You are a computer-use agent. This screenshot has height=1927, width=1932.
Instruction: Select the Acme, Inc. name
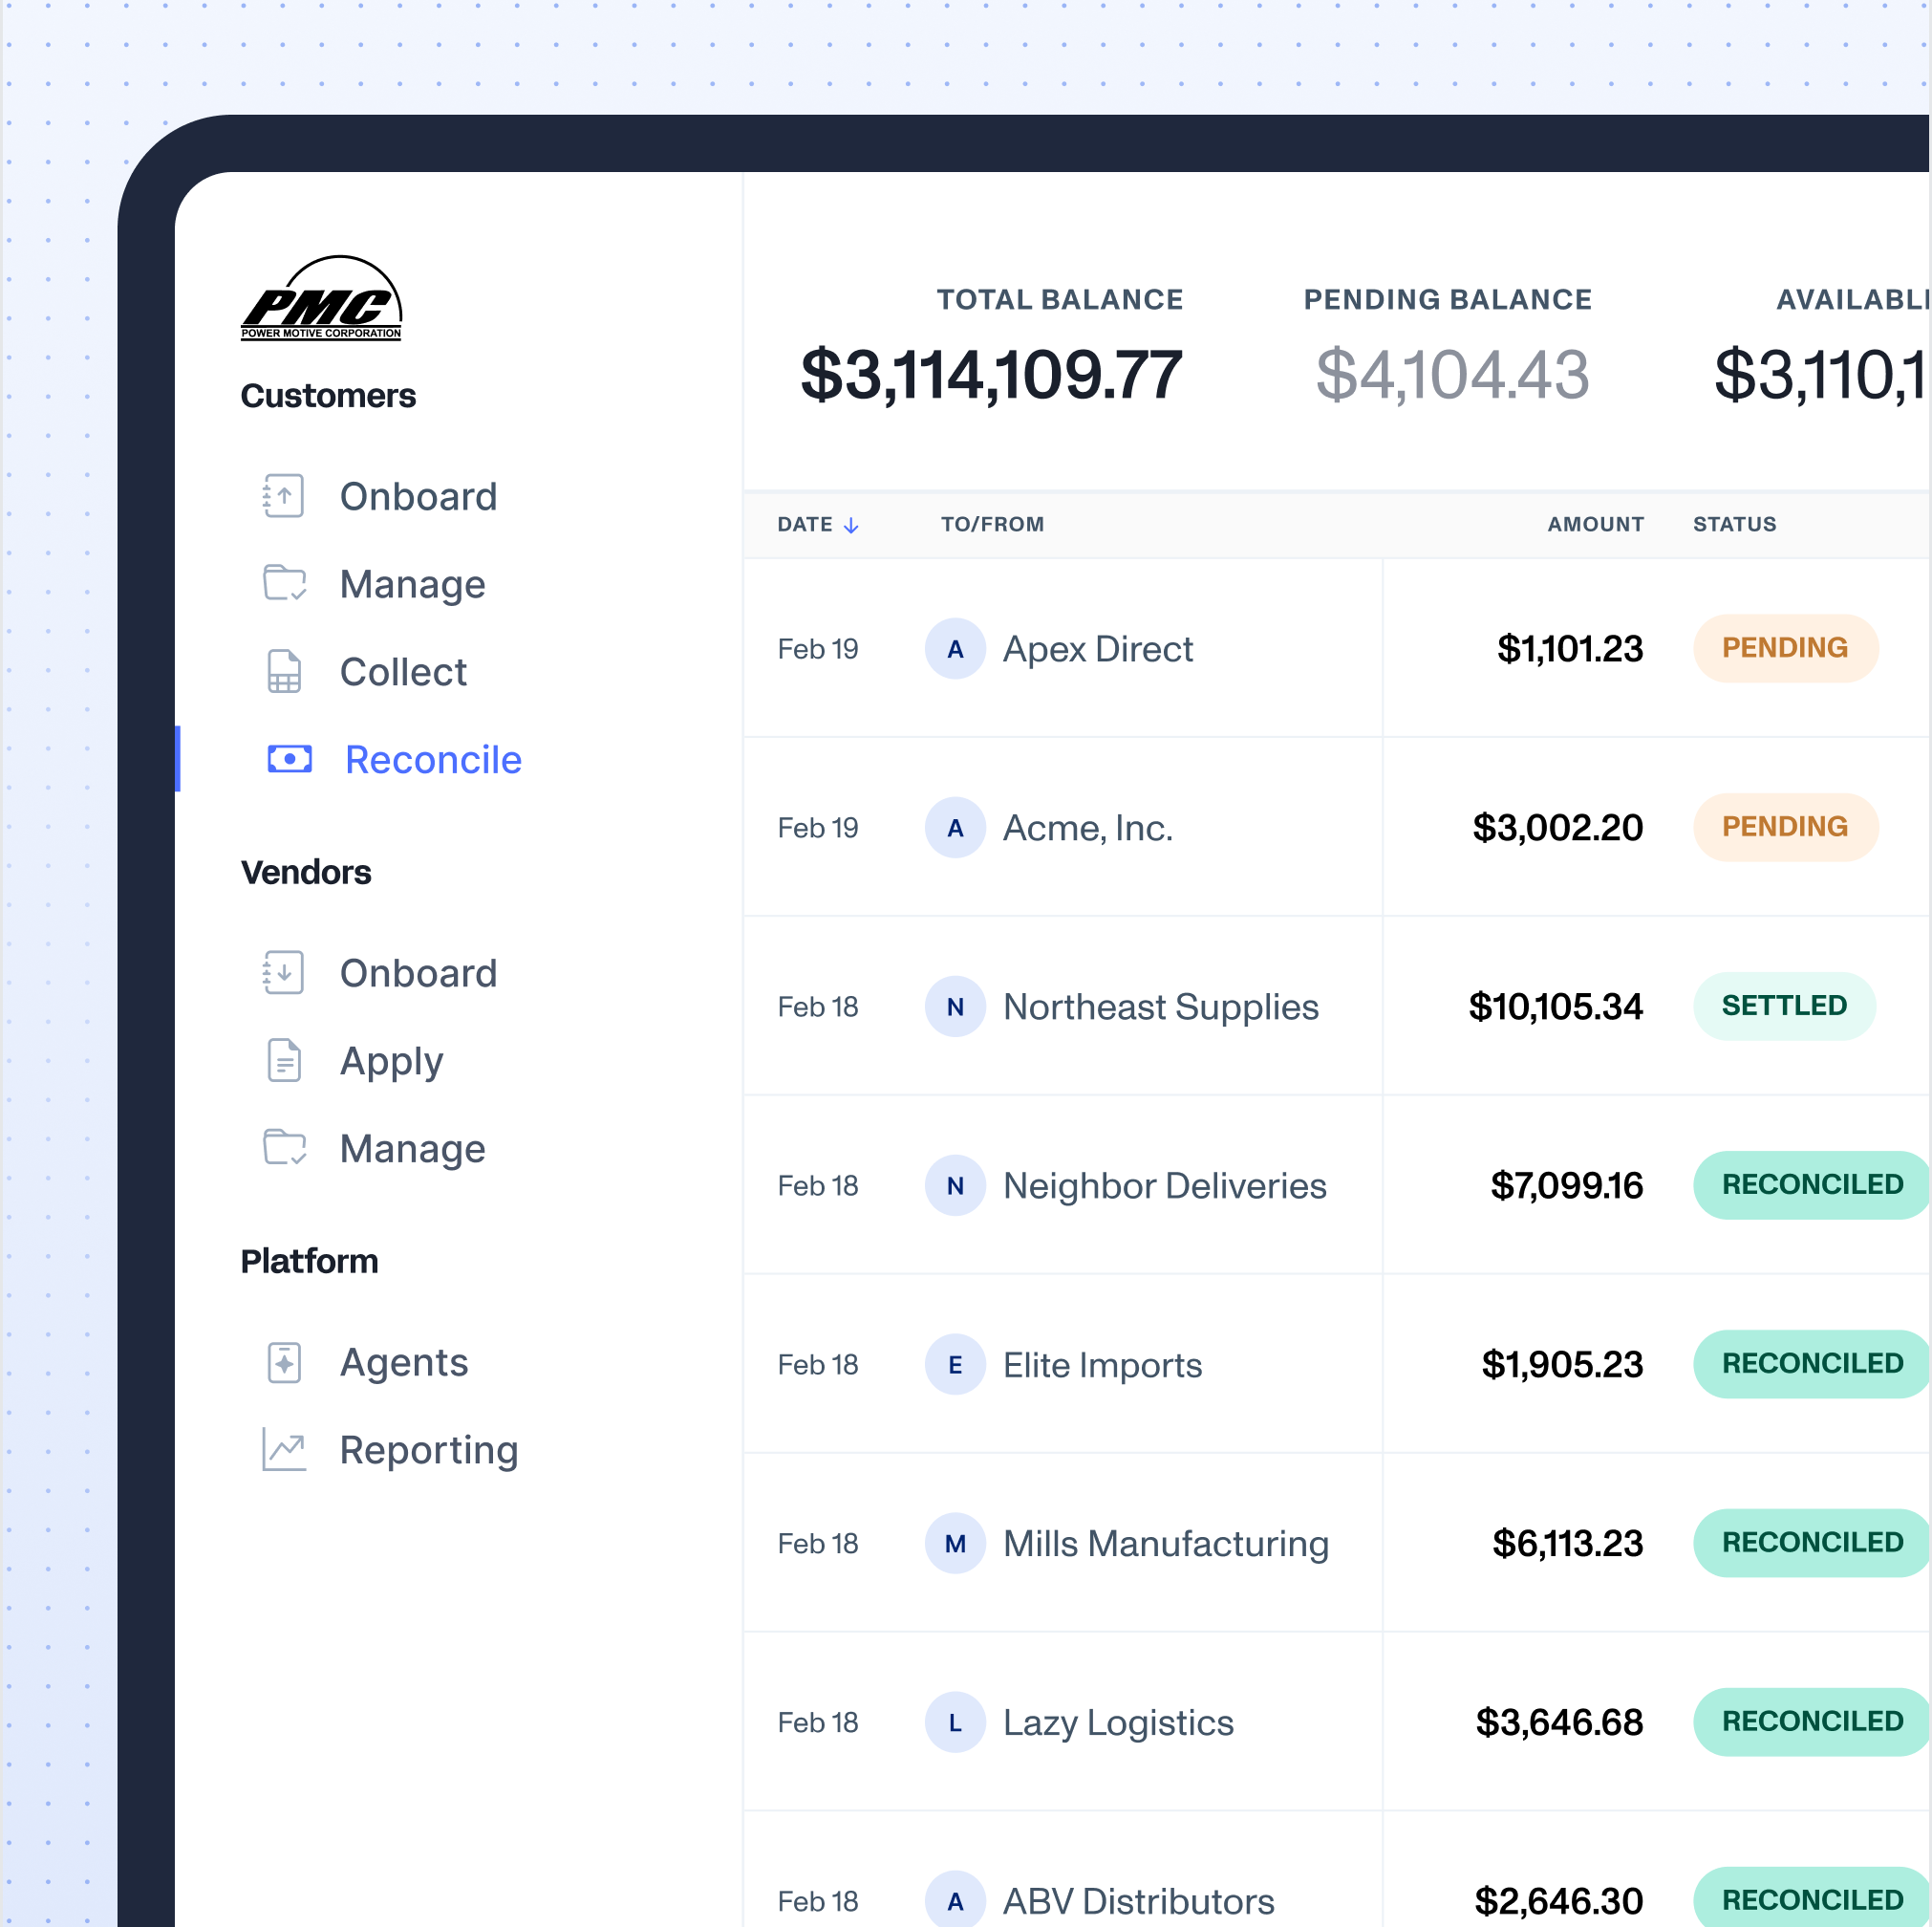[x=1088, y=829]
